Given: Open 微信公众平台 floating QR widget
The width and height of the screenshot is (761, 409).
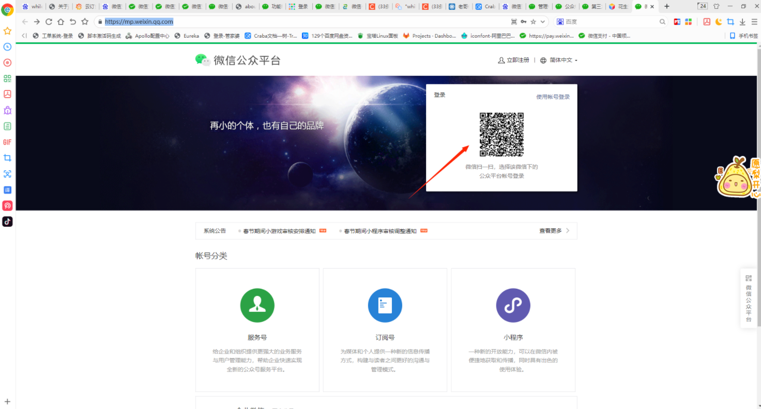Looking at the screenshot, I should (749, 298).
